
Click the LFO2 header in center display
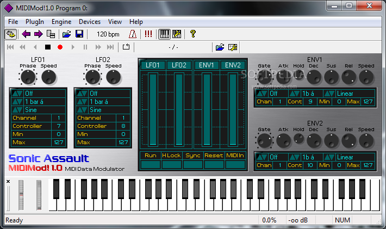point(179,65)
